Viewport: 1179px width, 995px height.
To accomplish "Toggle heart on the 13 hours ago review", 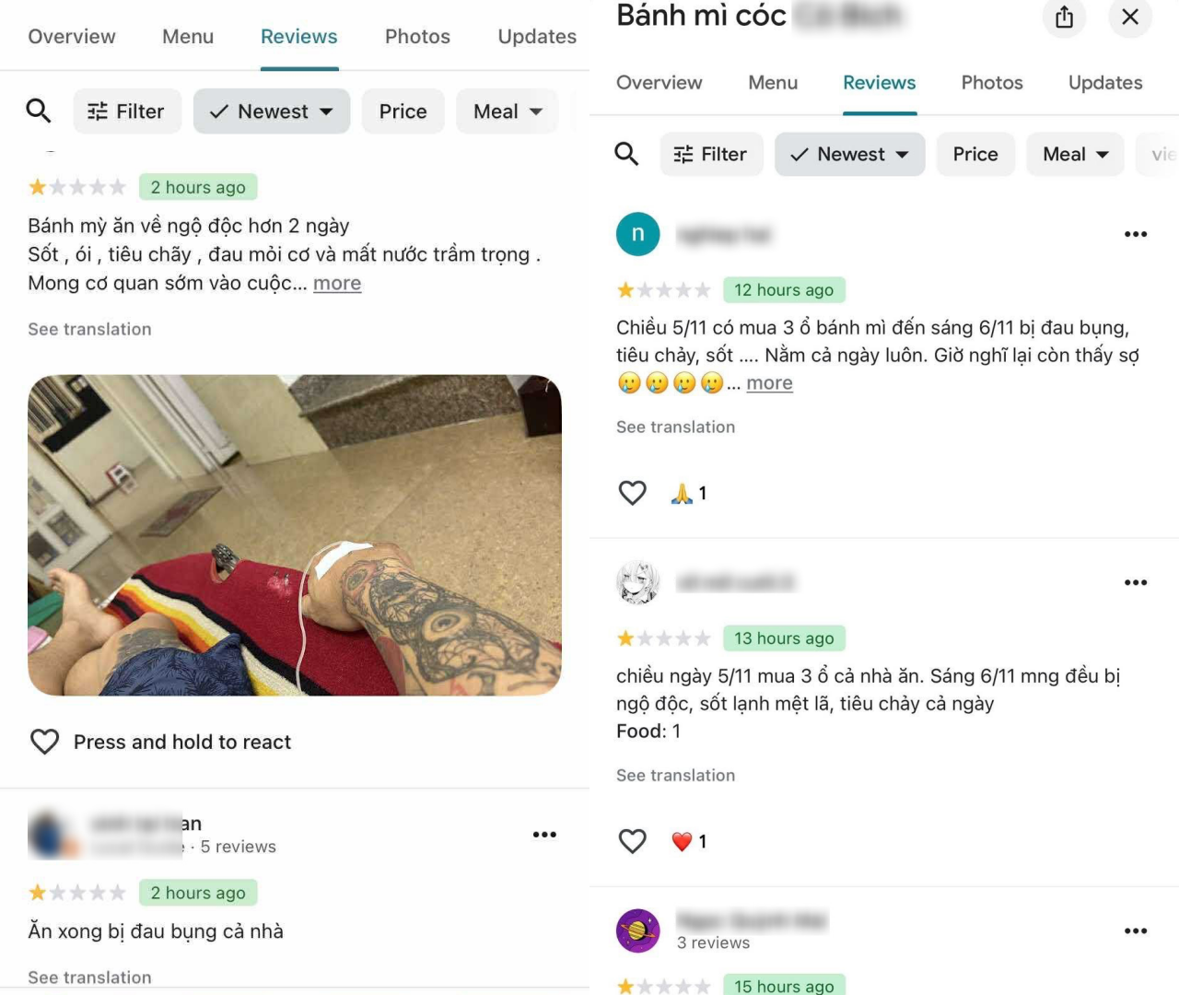I will [x=632, y=841].
